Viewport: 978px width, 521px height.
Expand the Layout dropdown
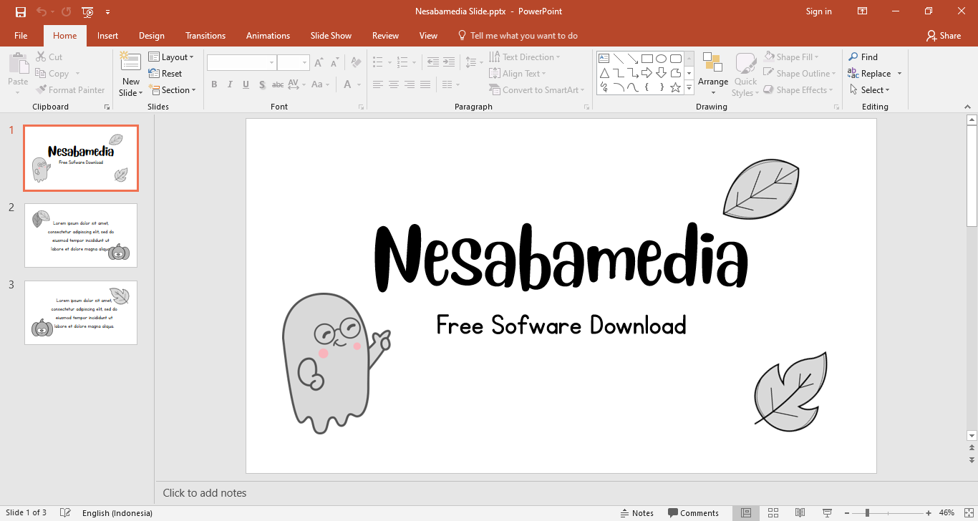(x=171, y=57)
